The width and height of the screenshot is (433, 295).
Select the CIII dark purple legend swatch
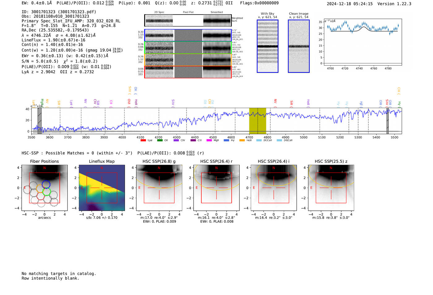tap(193, 141)
